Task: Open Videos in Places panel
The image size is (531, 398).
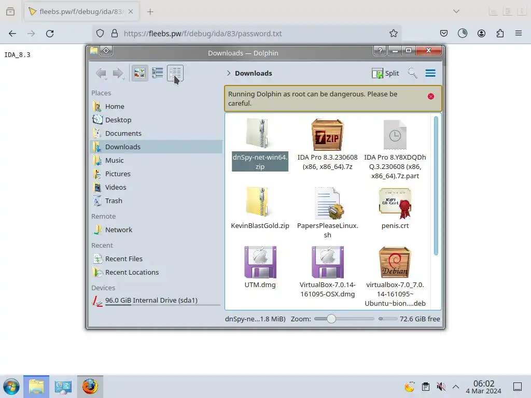Action: pos(157,187)
